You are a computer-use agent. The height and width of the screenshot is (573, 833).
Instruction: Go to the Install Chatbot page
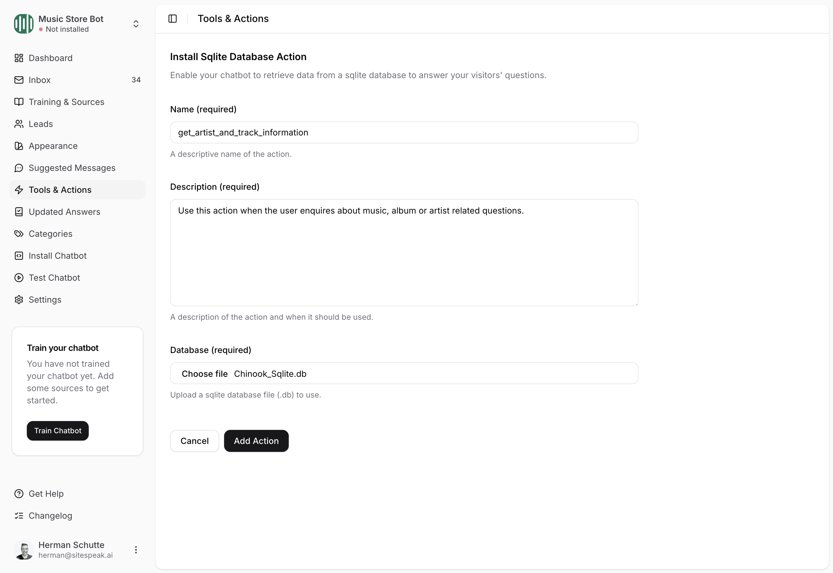(x=57, y=256)
